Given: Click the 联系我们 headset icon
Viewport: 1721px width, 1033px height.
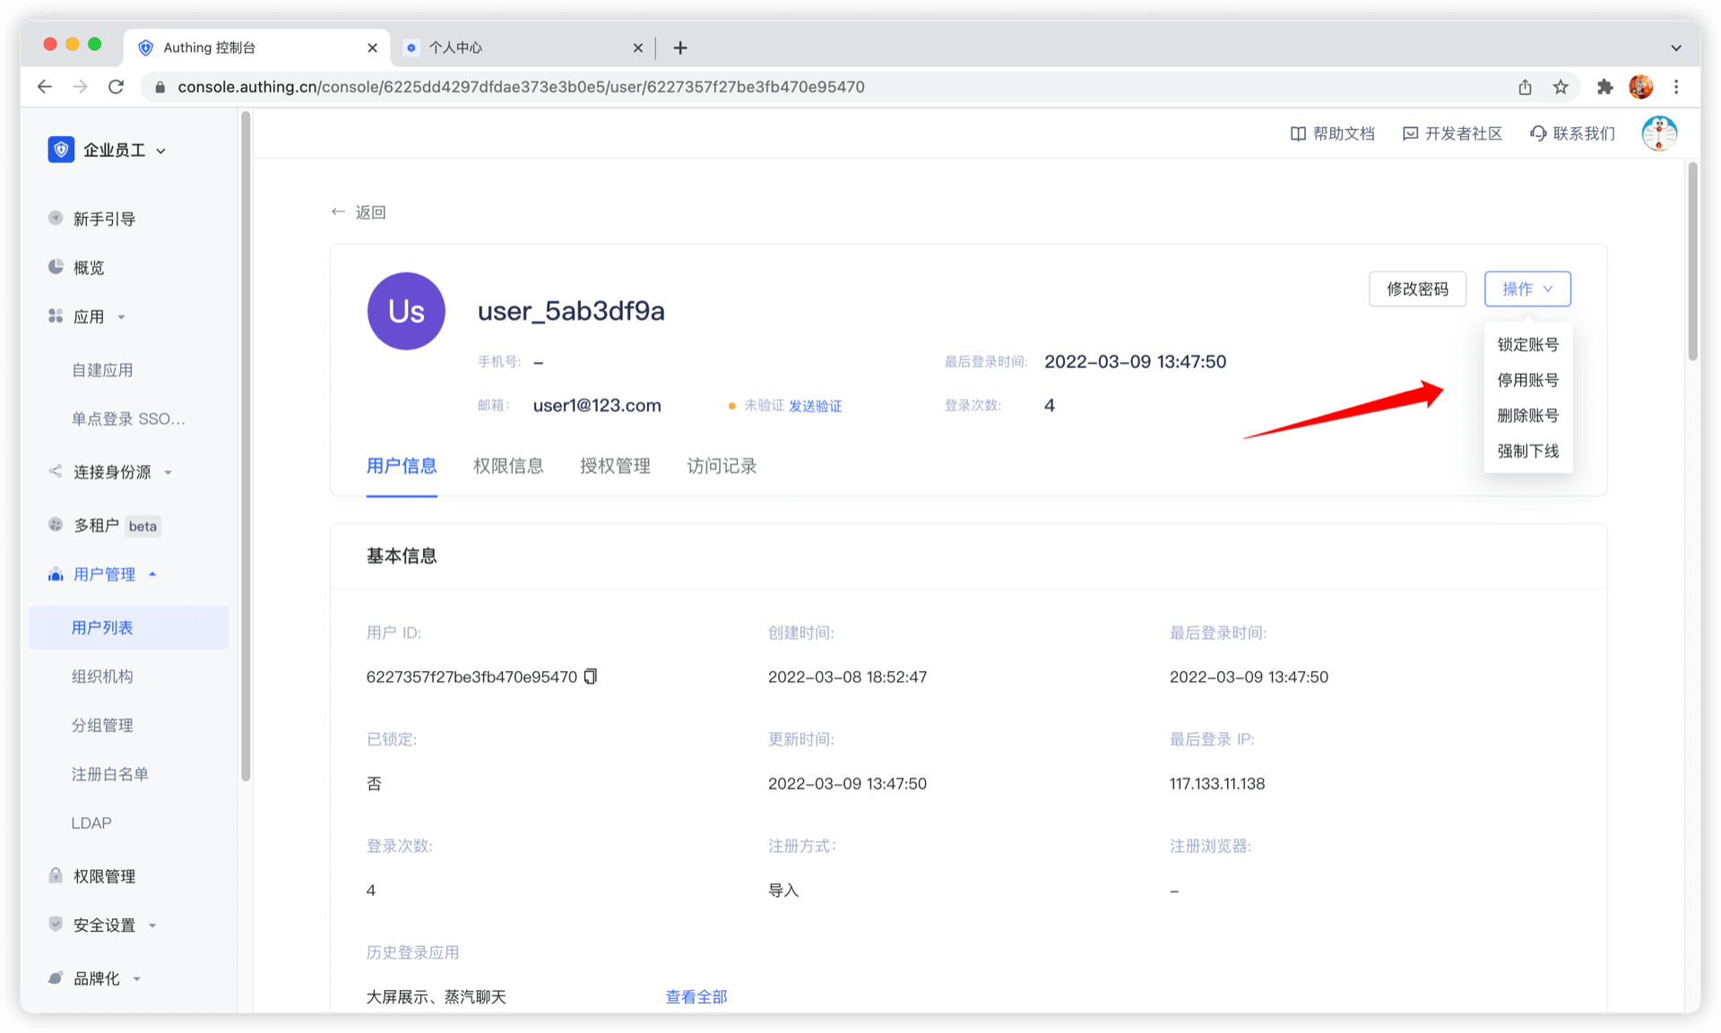Looking at the screenshot, I should click(x=1538, y=133).
